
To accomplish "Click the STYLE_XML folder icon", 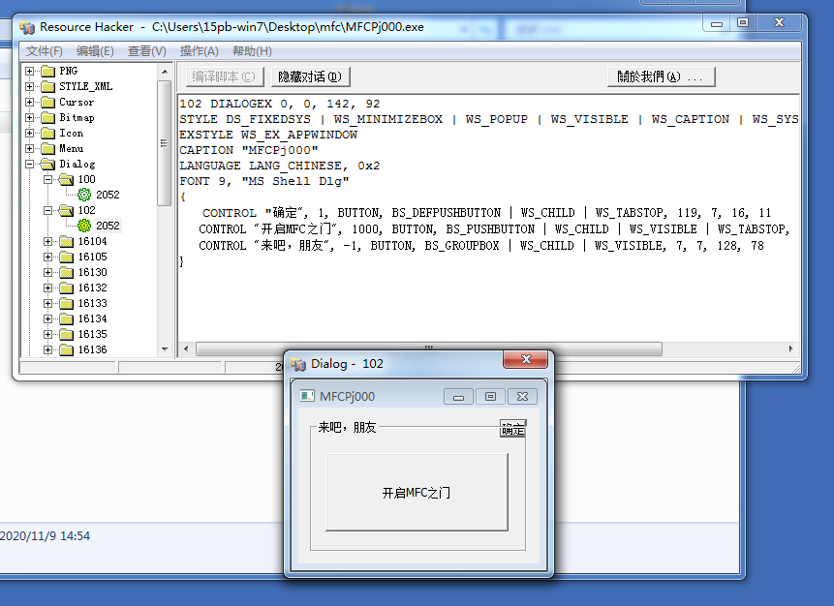I will 47,86.
